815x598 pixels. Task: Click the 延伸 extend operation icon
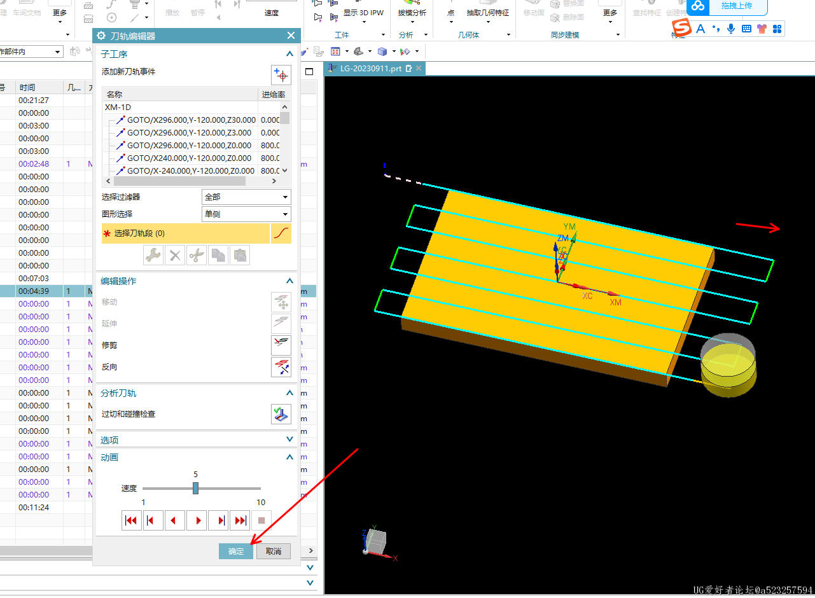pos(281,324)
